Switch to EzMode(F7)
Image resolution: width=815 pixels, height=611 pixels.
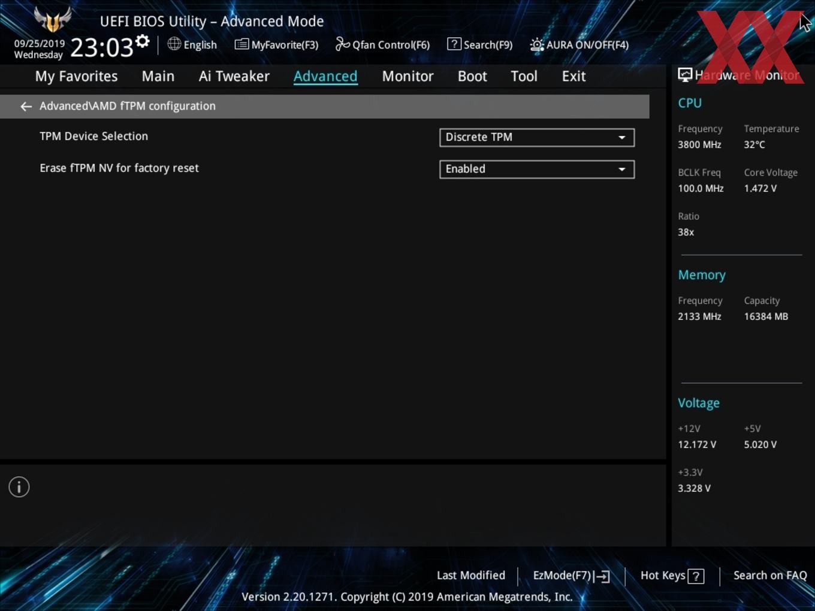point(571,576)
